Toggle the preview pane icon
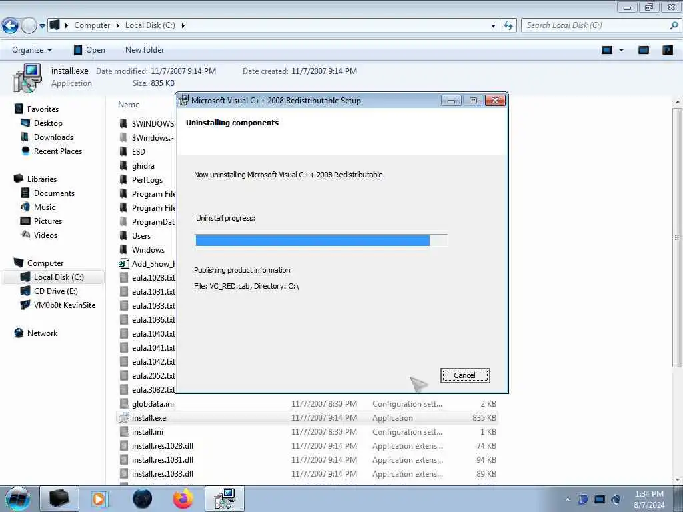Viewport: 683px width, 512px height. [644, 50]
